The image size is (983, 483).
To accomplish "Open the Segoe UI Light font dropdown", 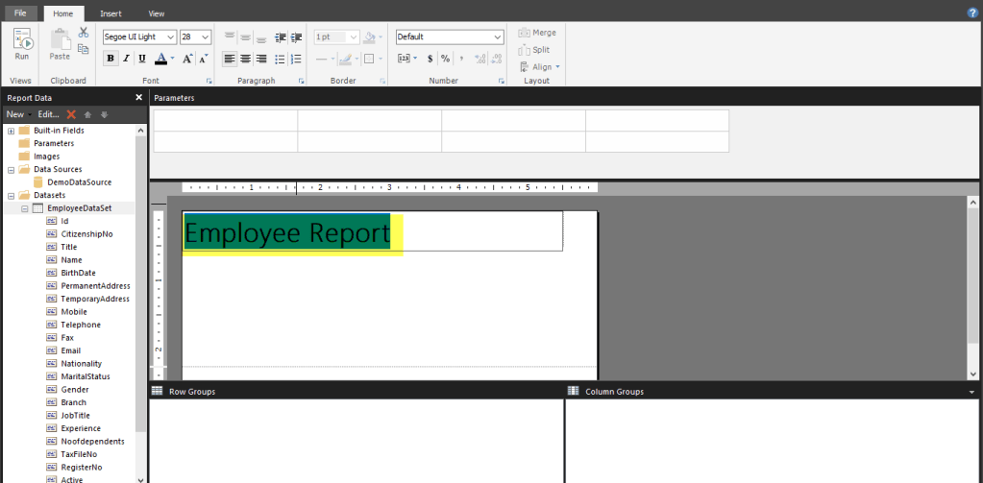I will point(170,37).
